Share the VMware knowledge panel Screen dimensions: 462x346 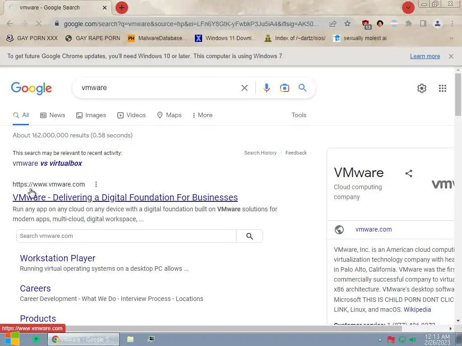tap(409, 173)
